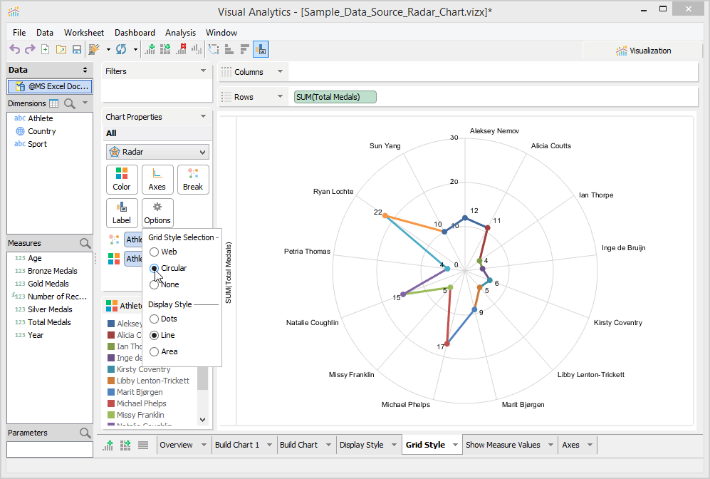The image size is (710, 479).
Task: Expand the Filters panel menu arrow
Action: coord(203,71)
